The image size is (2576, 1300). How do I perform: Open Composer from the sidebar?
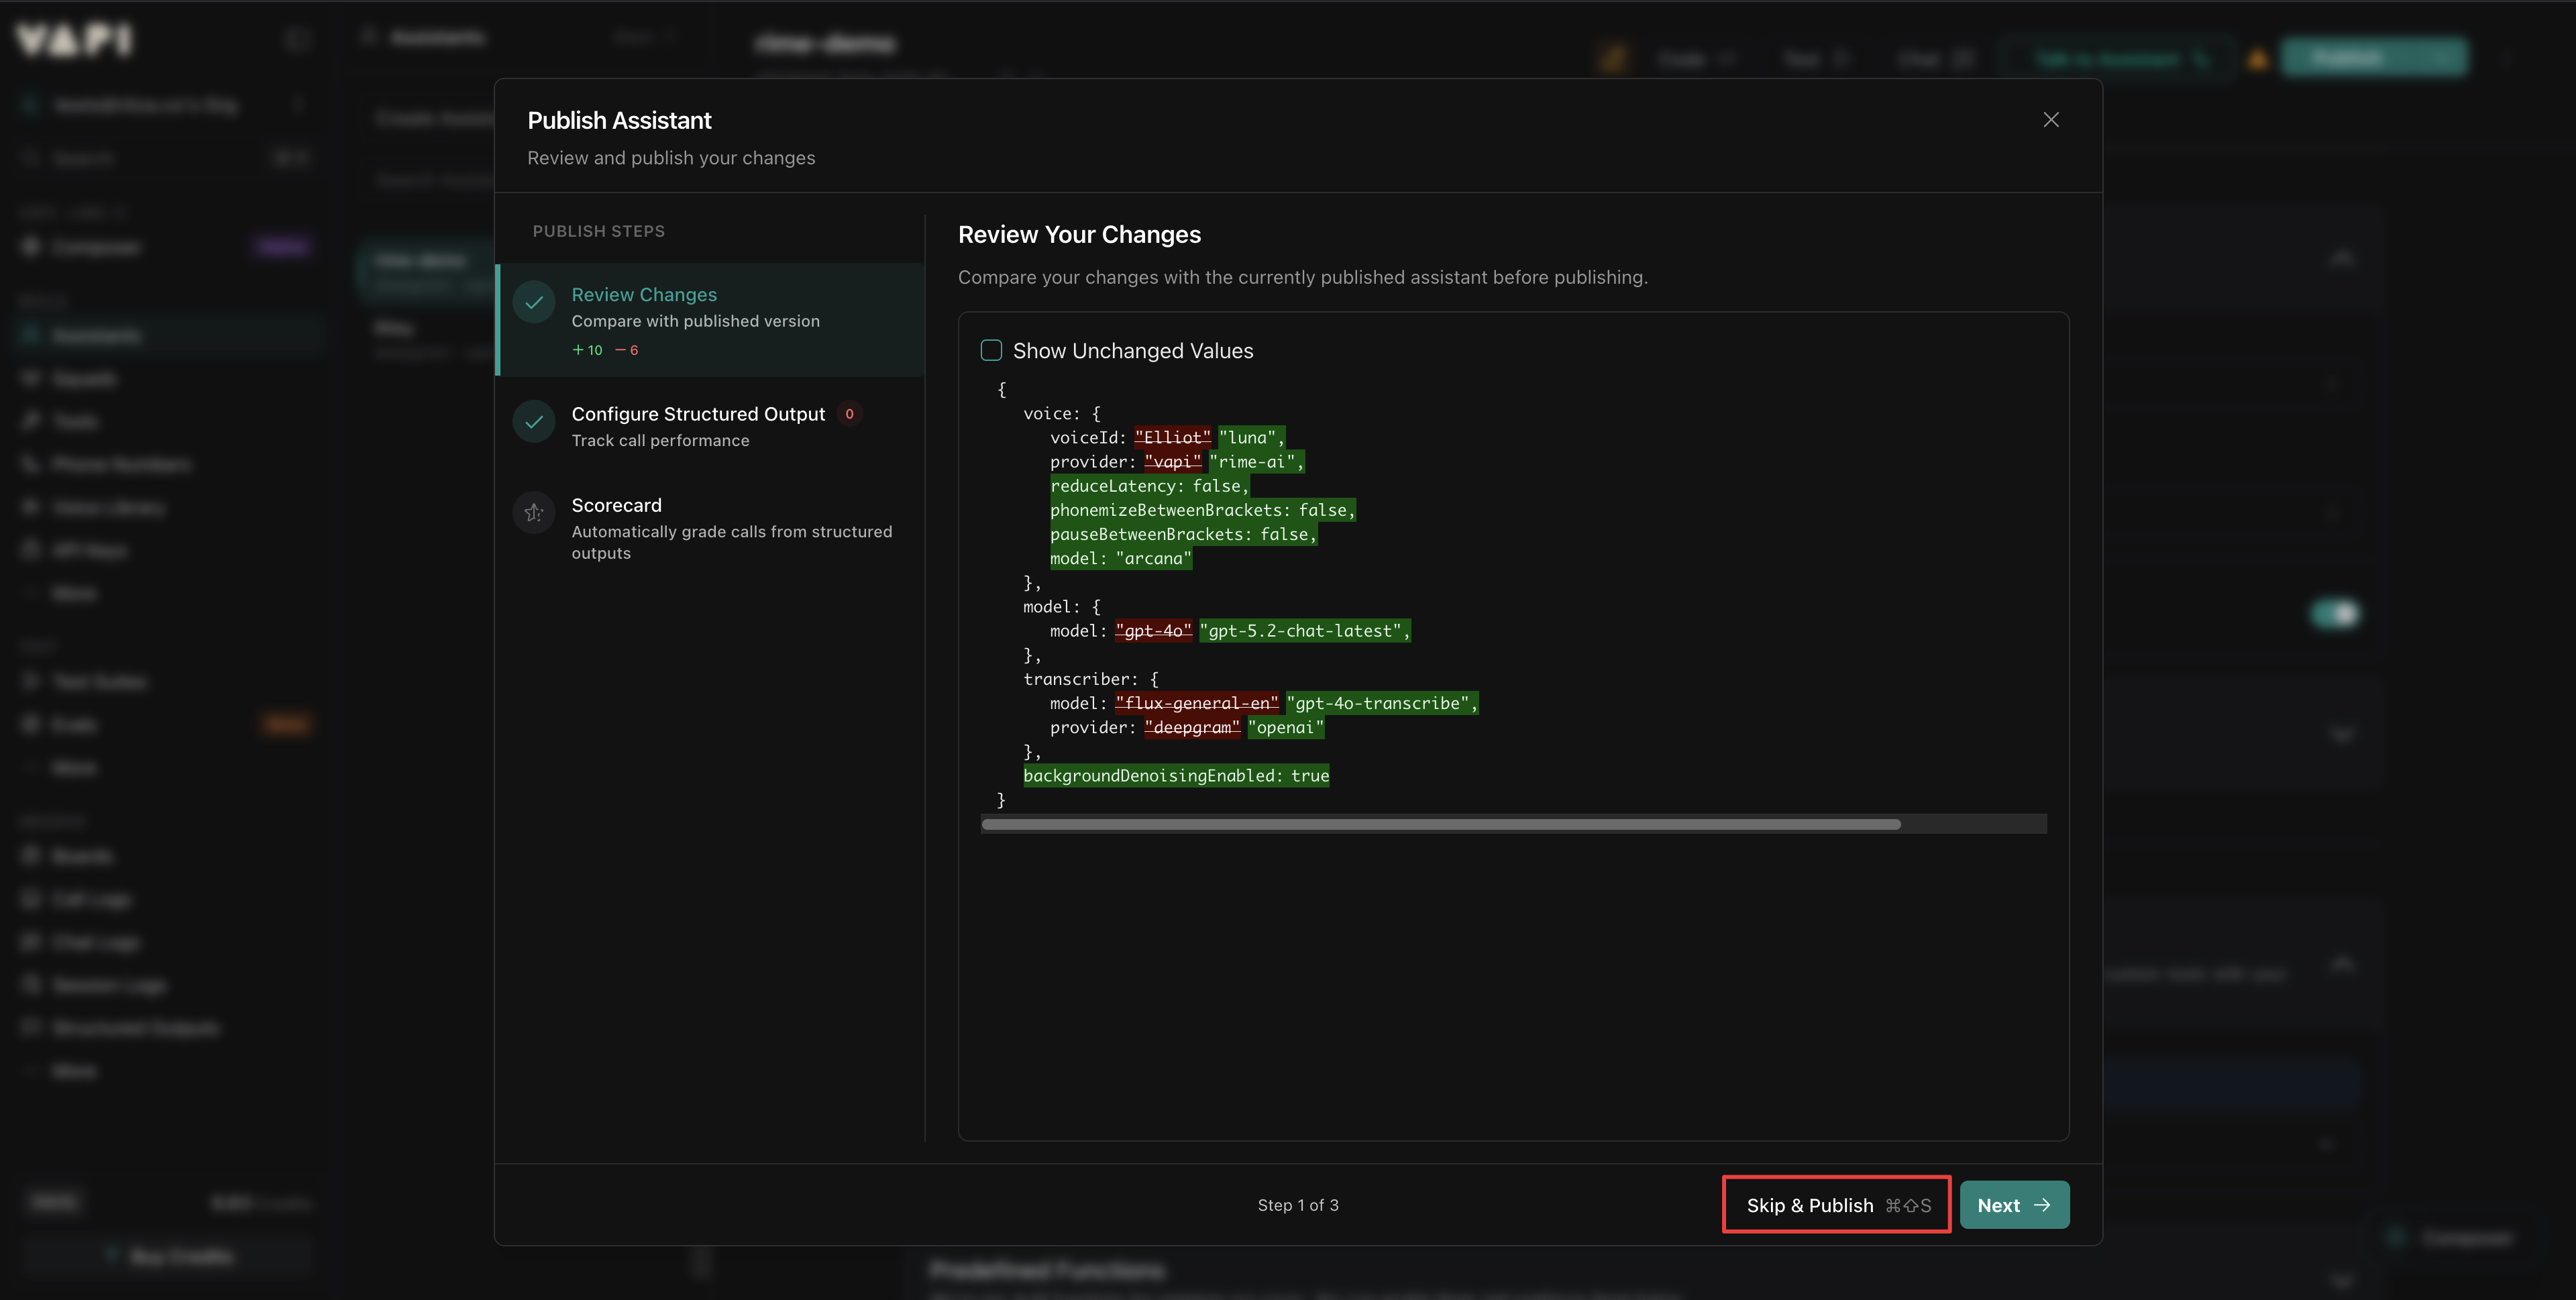coord(96,246)
